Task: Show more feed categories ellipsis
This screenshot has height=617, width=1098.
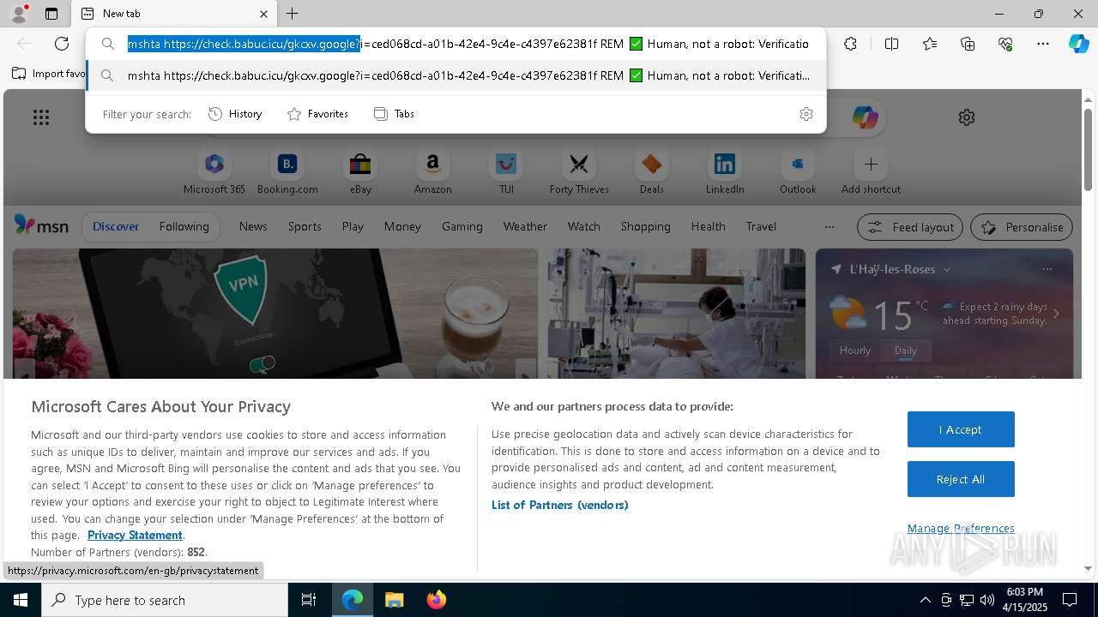Action: click(829, 227)
